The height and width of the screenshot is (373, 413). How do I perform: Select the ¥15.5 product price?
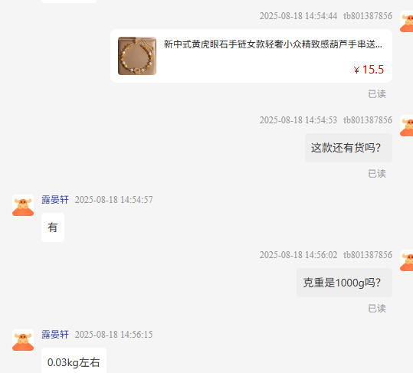369,70
